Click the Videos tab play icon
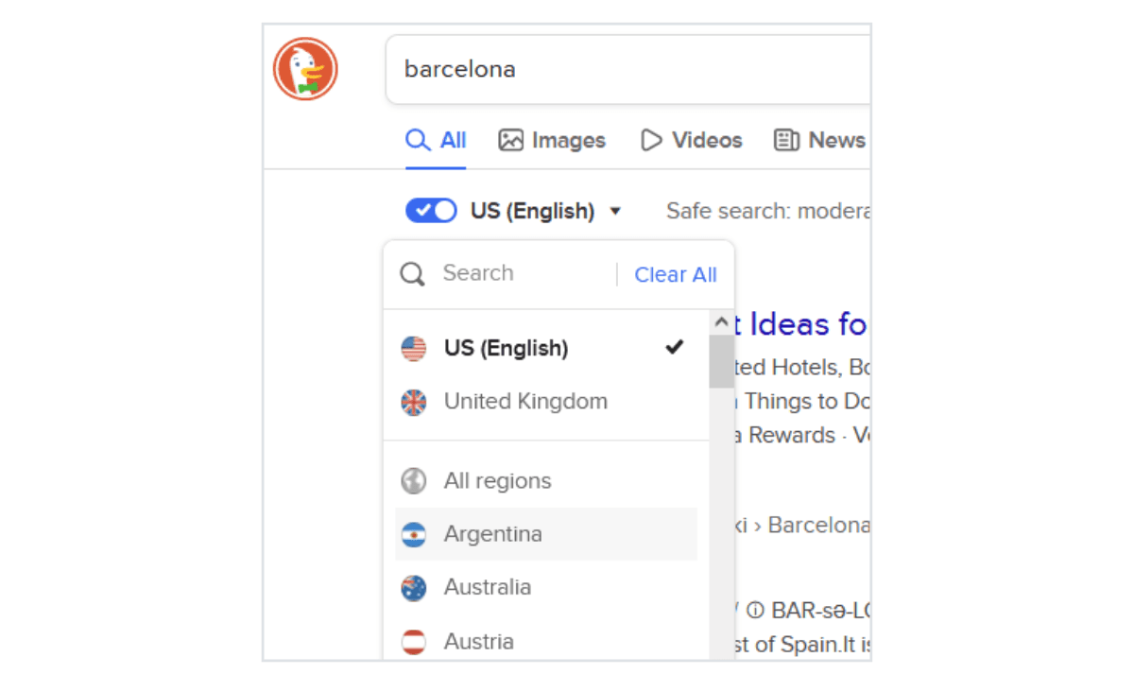This screenshot has height=692, width=1134. [651, 141]
